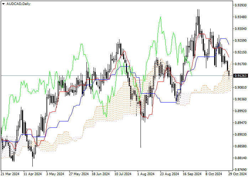Viewport: 249px width, 178px height.
Task: Click the 8 Oct 2024 date label
Action: tap(214, 174)
